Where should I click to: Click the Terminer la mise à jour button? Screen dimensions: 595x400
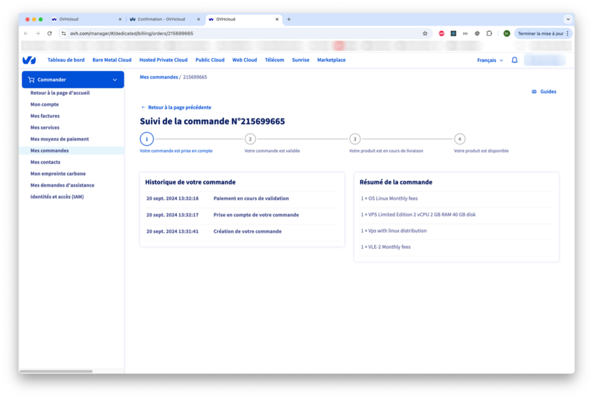[x=543, y=33]
